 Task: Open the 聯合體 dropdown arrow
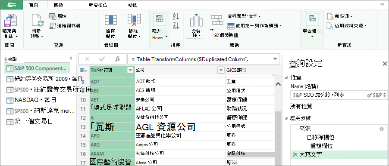312,37
